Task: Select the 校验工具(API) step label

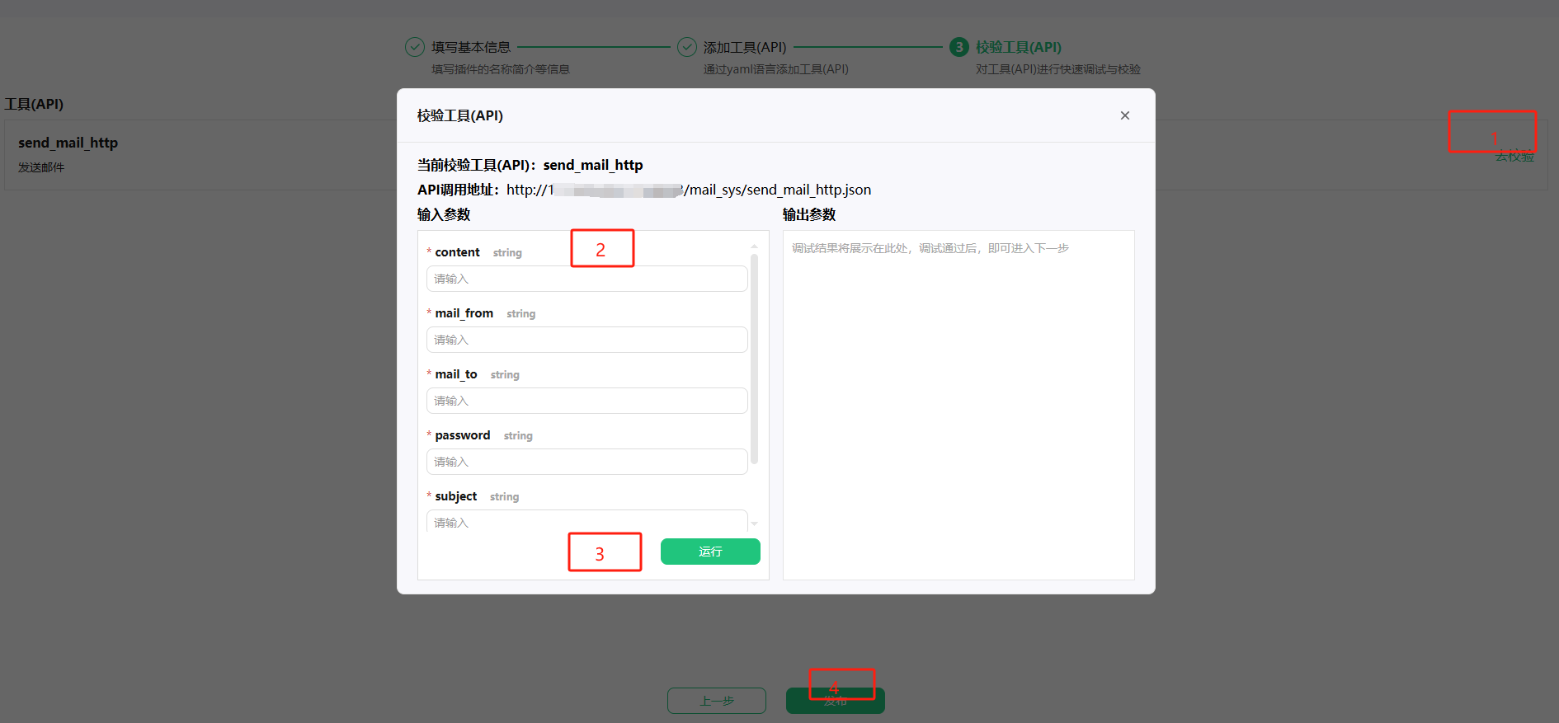Action: [1019, 47]
